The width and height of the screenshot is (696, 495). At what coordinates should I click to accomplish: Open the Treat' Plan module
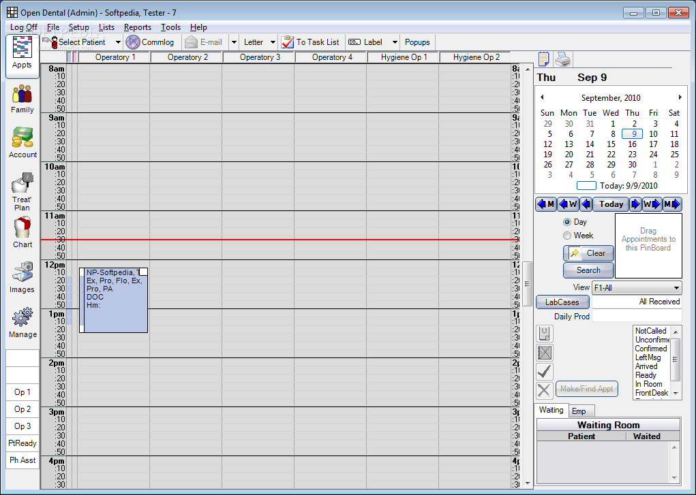point(22,191)
